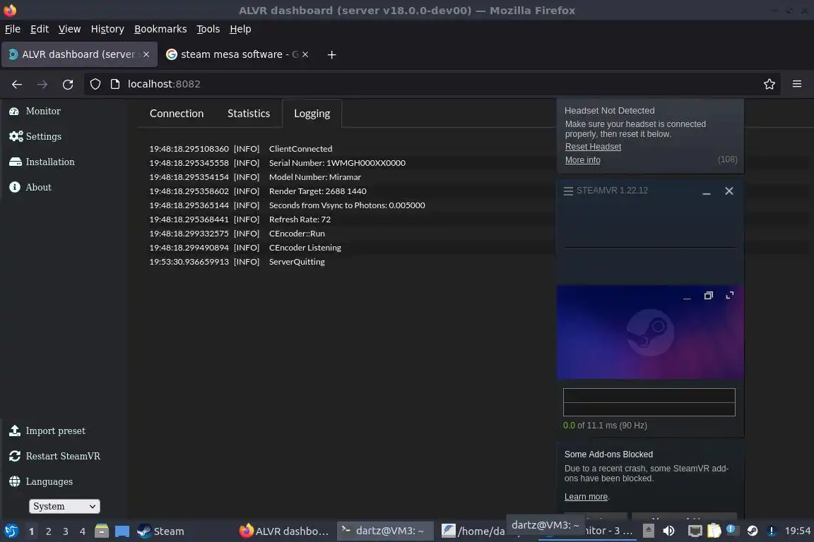This screenshot has width=814, height=542.
Task: Open the file manager from taskbar
Action: click(102, 531)
